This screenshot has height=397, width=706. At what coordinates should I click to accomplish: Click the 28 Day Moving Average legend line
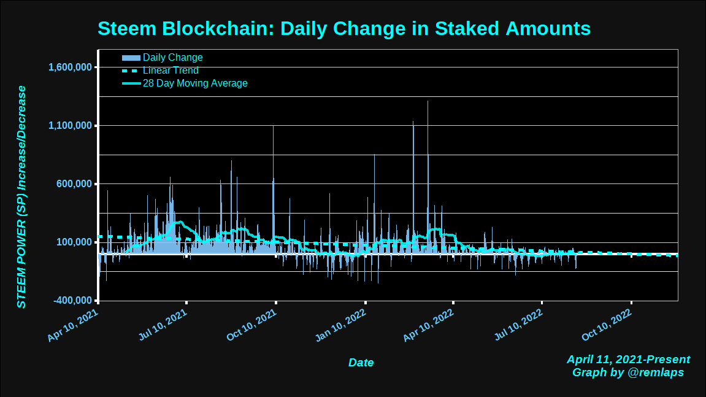coord(131,83)
